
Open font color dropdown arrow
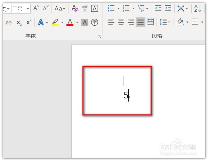tap(77, 22)
